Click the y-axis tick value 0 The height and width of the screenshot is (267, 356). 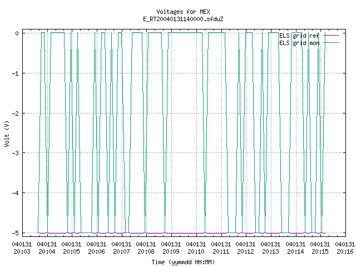tap(17, 33)
